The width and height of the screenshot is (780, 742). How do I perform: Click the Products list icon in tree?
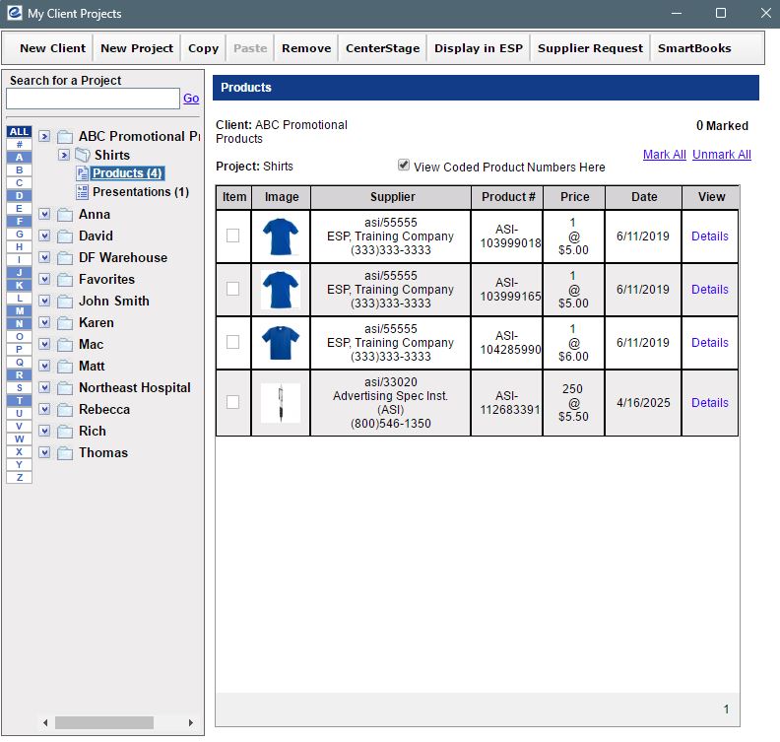tap(83, 173)
